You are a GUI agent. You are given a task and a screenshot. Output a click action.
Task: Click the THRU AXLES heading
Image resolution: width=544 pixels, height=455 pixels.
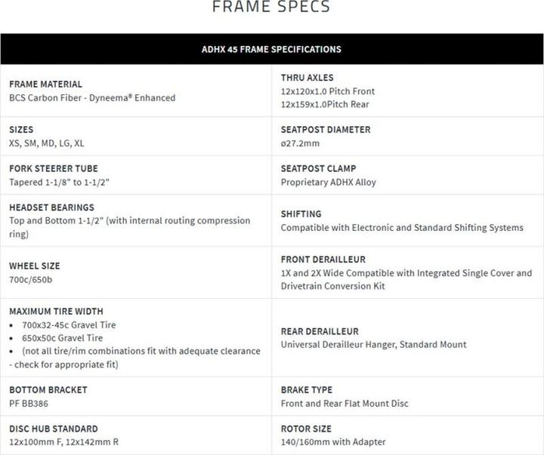tap(307, 78)
